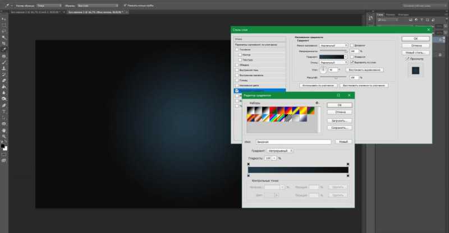
Task: Select the Zoom tool
Action: click(x=4, y=136)
